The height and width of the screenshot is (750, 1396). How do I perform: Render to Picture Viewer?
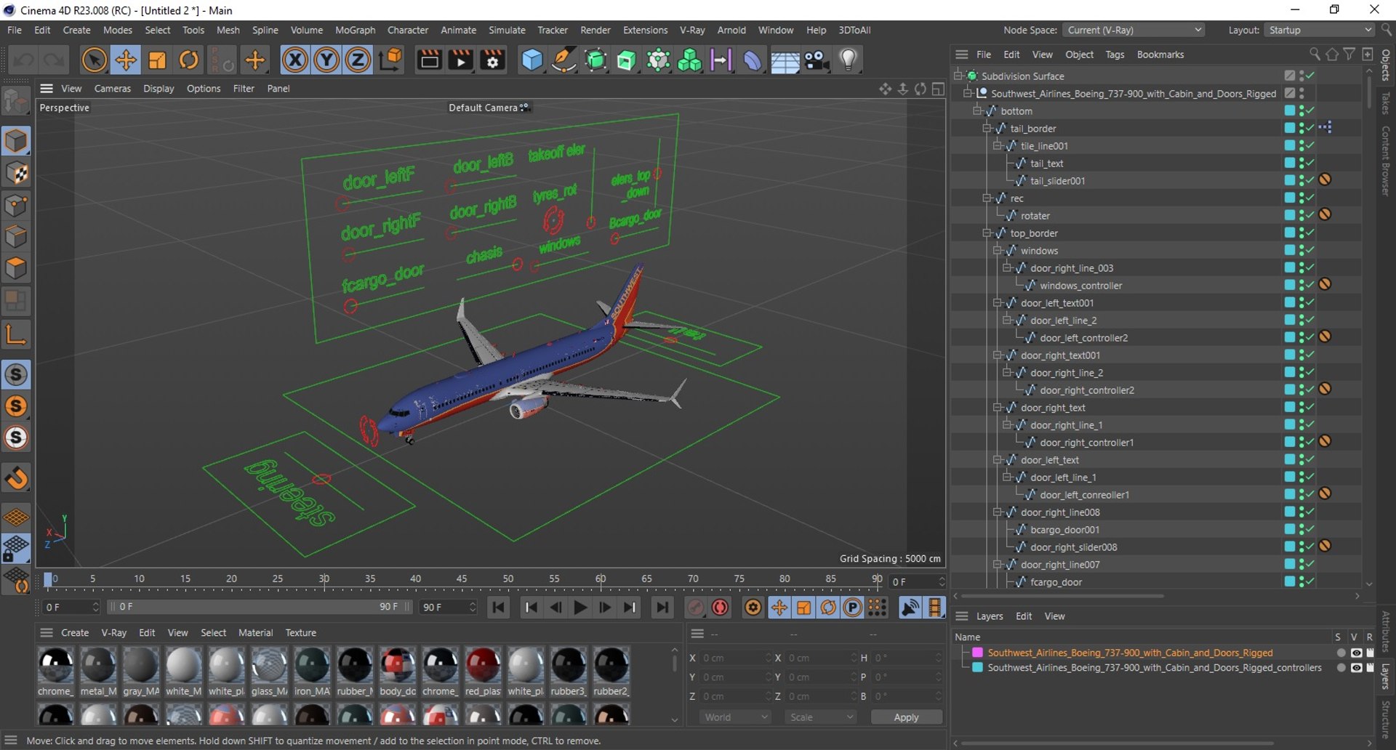[x=461, y=60]
